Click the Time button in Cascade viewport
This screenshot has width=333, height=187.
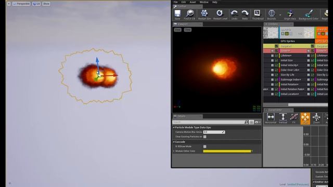[x=188, y=30]
